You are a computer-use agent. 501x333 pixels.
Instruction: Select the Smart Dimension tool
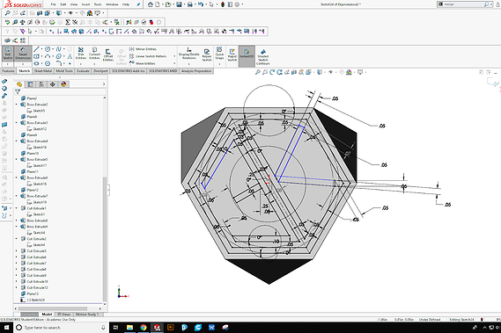pyautogui.click(x=23, y=54)
